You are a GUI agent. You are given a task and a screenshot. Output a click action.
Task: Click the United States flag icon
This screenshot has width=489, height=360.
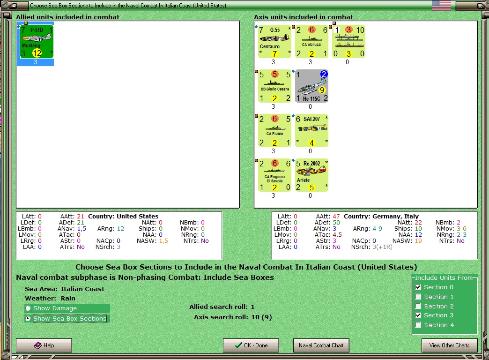(441, 5)
